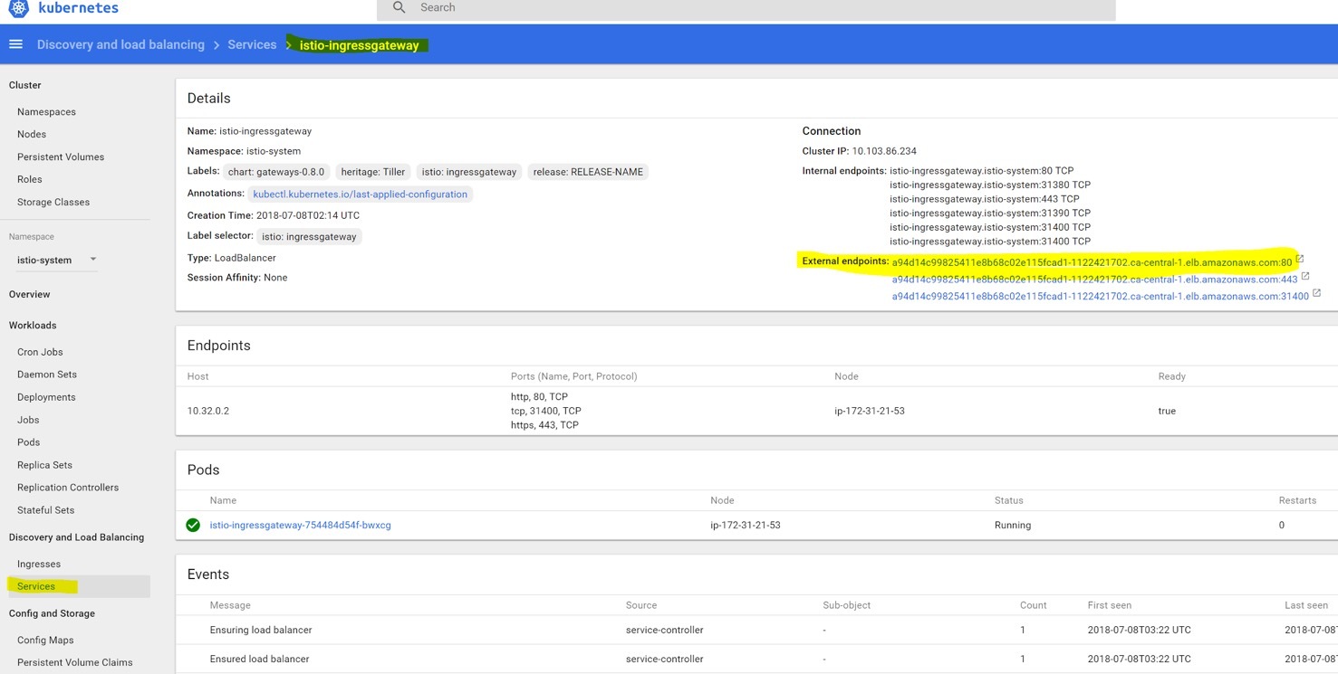Image resolution: width=1338 pixels, height=674 pixels.
Task: Click the Label selector 'istio: ingressgateway' chip
Action: (x=309, y=237)
